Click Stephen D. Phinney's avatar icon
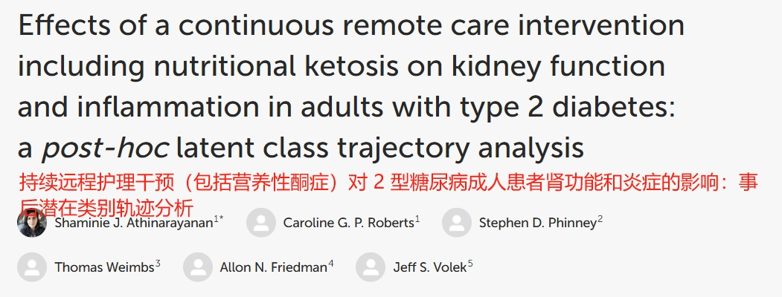 point(456,222)
